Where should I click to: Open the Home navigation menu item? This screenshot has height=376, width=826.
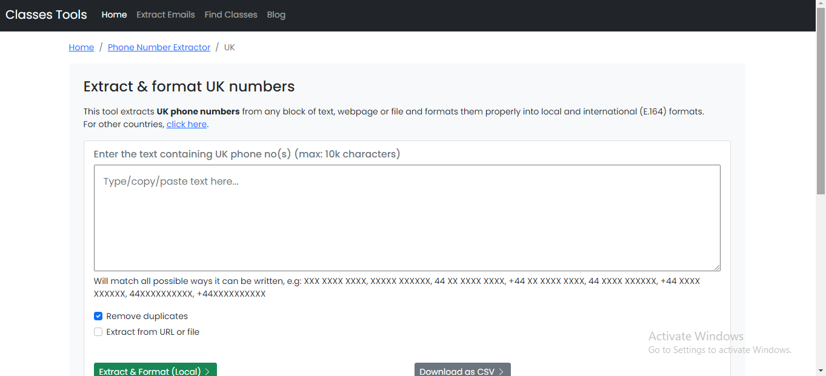click(114, 15)
